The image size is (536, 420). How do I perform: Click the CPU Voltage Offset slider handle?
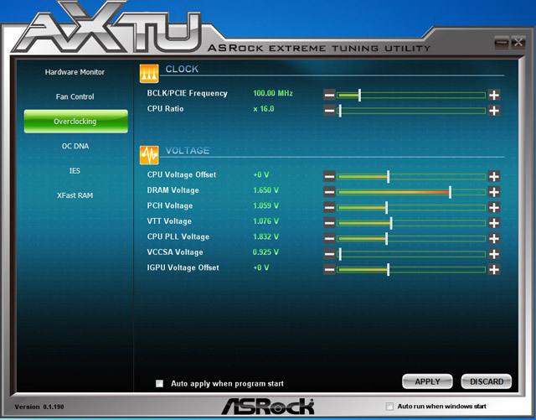click(x=389, y=177)
